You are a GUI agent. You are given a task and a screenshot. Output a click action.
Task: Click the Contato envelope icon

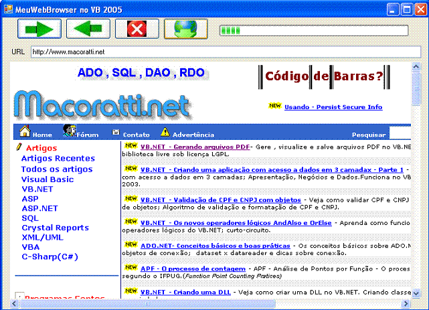pos(116,133)
